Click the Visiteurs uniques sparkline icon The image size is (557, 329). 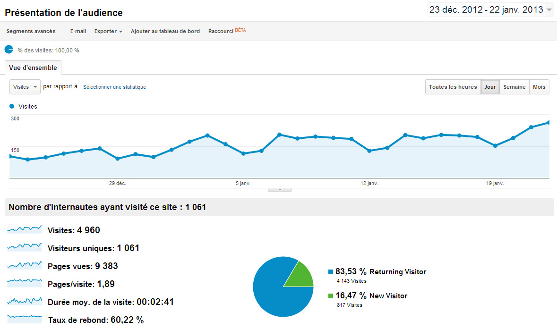pyautogui.click(x=25, y=247)
